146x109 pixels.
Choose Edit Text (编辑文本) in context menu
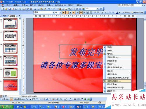point(117,61)
